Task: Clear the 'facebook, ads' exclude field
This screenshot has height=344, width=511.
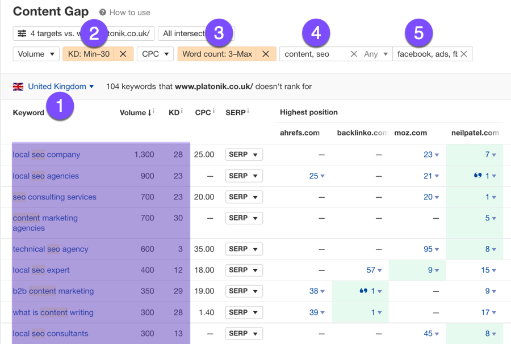Action: point(464,54)
